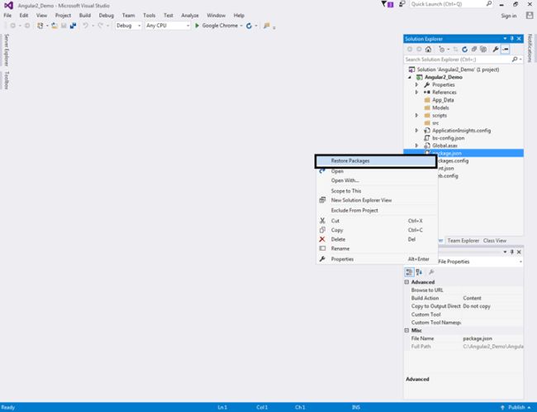Click the New Project toolbar icon
The width and height of the screenshot is (537, 412).
point(40,26)
